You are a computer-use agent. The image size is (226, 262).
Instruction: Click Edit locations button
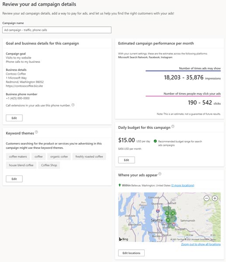click(131, 253)
